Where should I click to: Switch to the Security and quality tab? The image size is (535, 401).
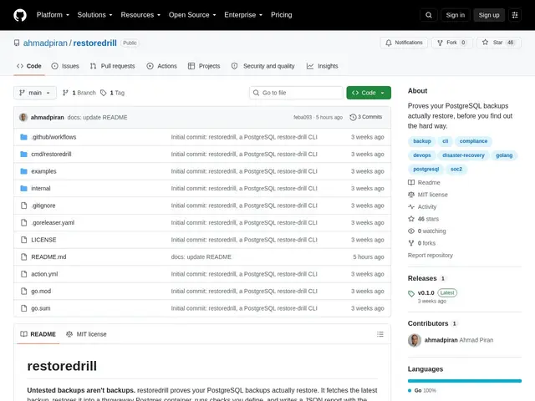(x=263, y=66)
